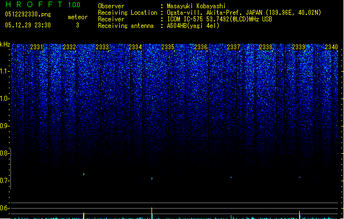
Task: Click the tallest yellow amplitude spike at bottom
Action: point(152,213)
